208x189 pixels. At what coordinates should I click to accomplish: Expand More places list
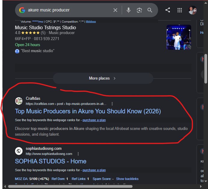coord(103,78)
